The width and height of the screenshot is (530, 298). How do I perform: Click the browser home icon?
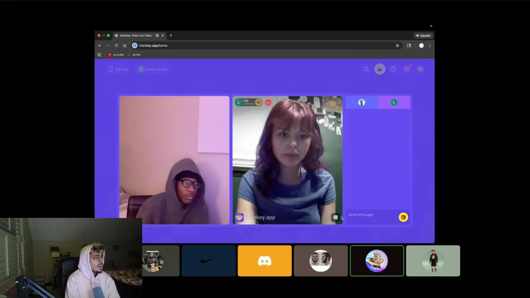[125, 46]
